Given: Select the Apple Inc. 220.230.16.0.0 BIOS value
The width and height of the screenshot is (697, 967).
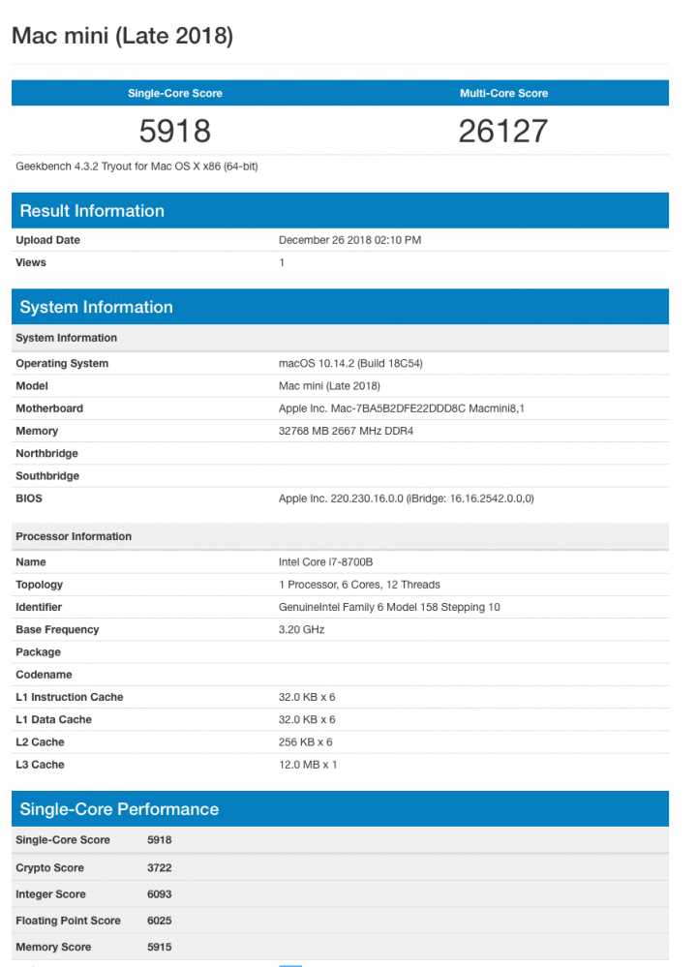Looking at the screenshot, I should (407, 499).
